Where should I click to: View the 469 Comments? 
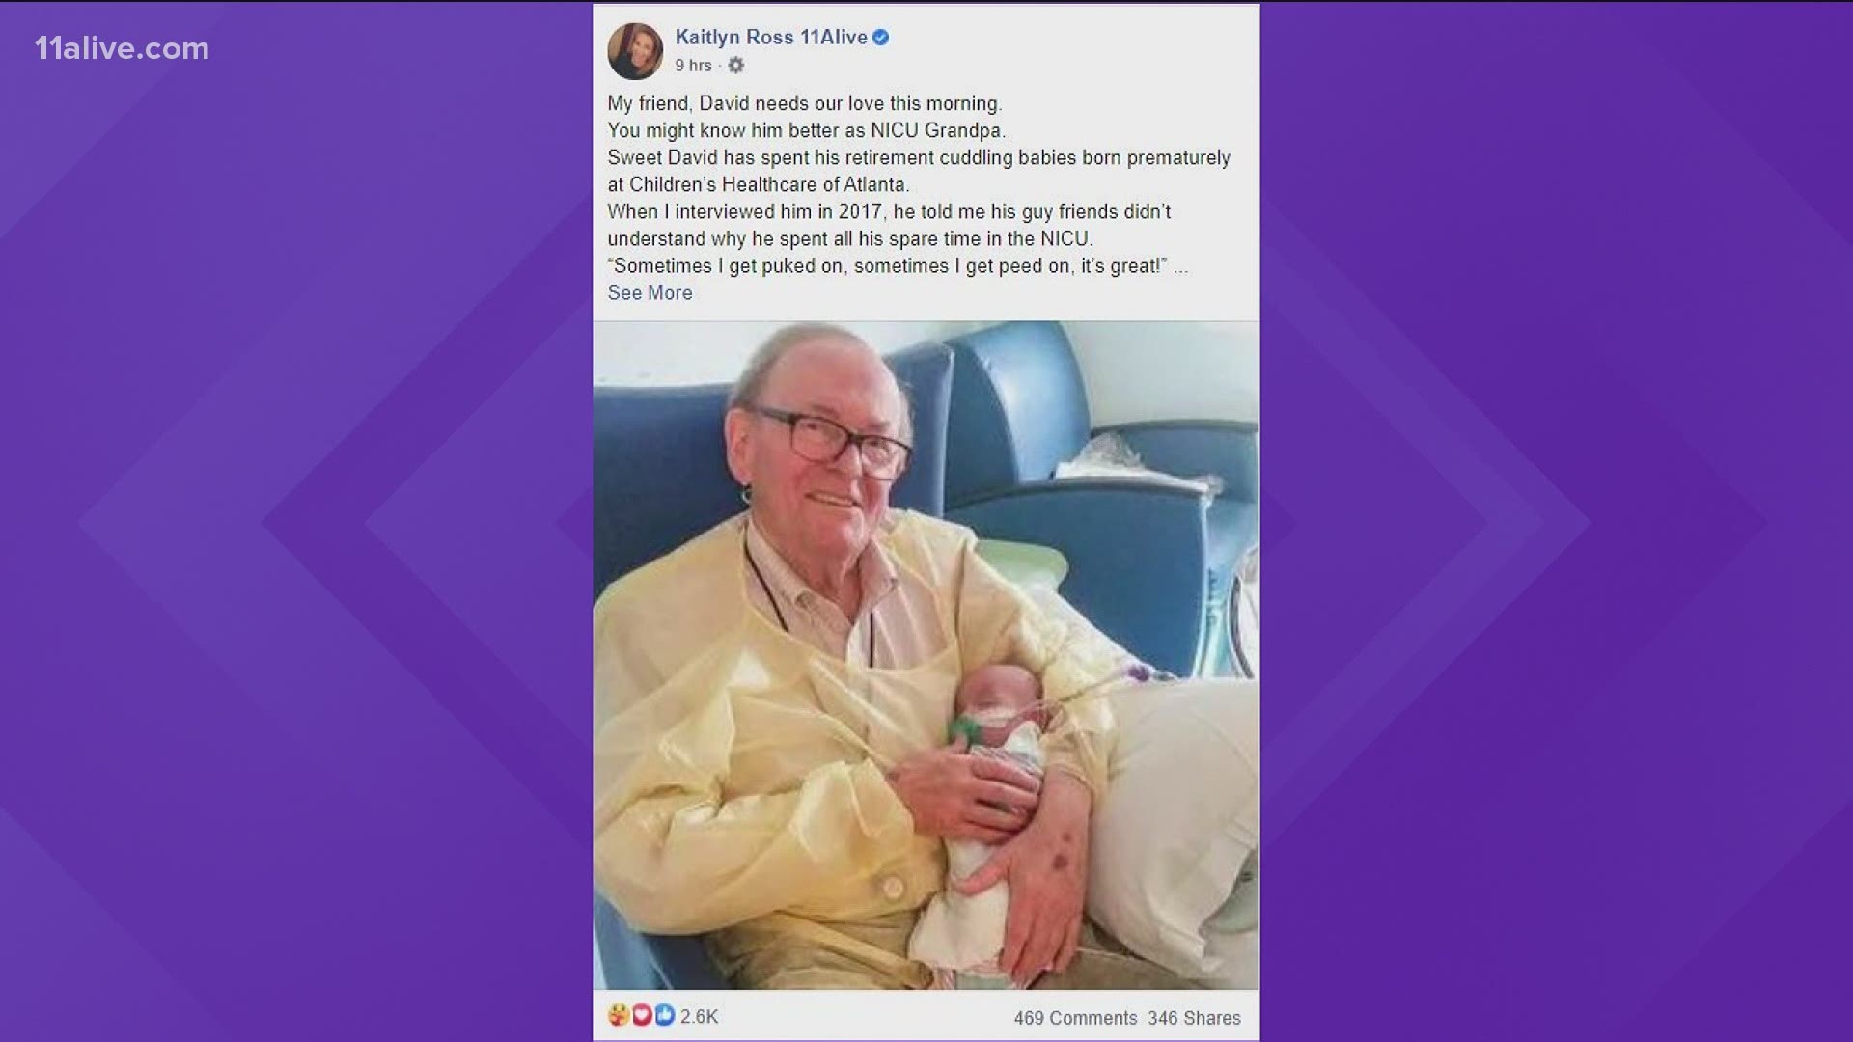1075,1017
